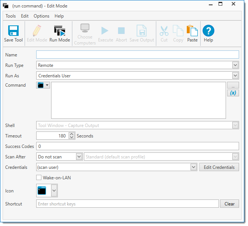This screenshot has height=226, width=248.
Task: Clear the shortcut keys with Clear button
Action: coord(230,204)
